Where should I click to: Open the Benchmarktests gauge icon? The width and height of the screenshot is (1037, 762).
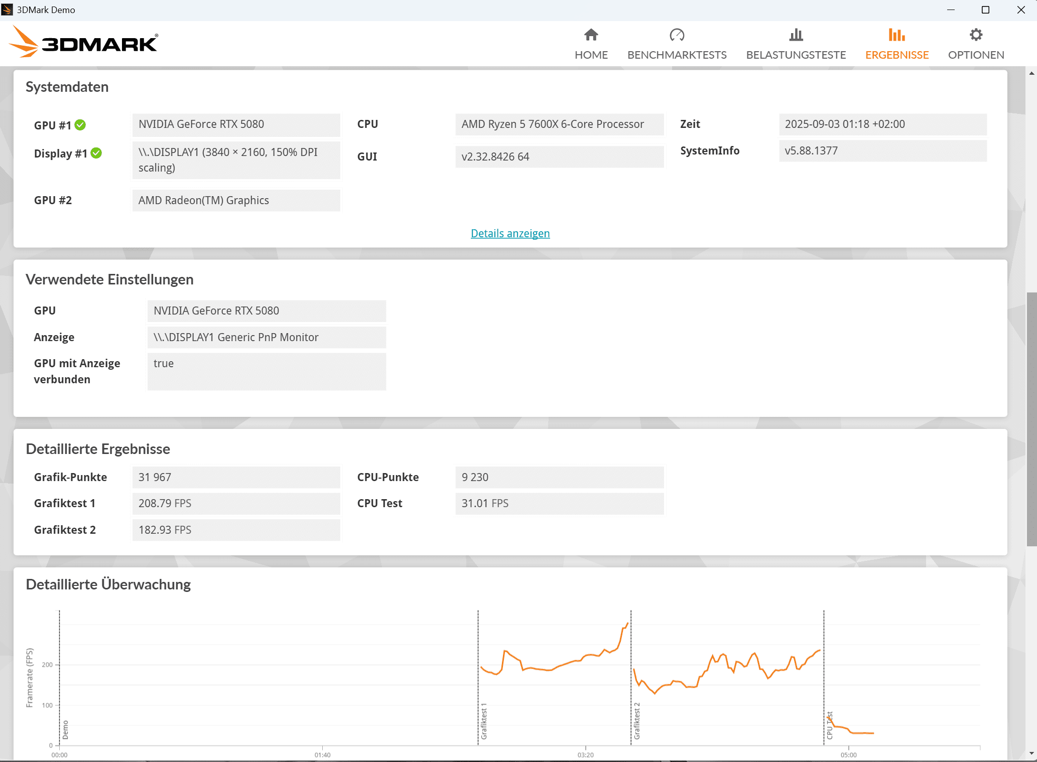677,35
